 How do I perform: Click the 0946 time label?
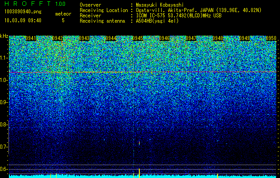coord(164,38)
